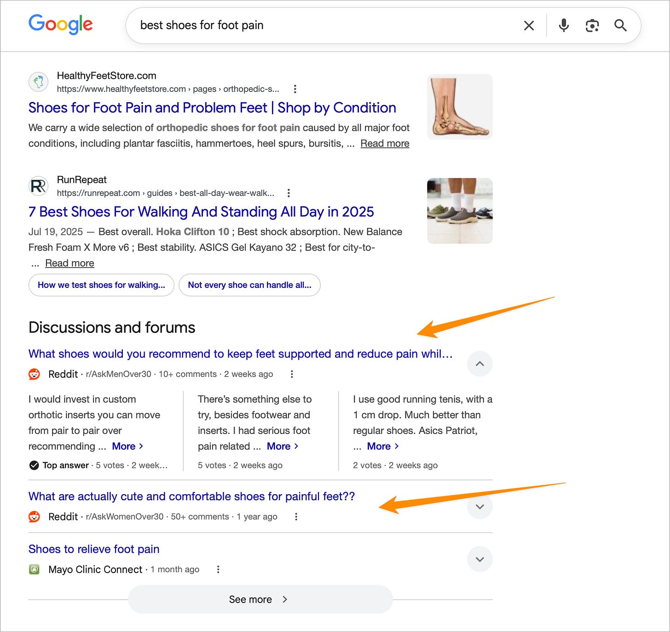Screen dimensions: 670x632
Task: Click the Google logo
Action: (60, 24)
